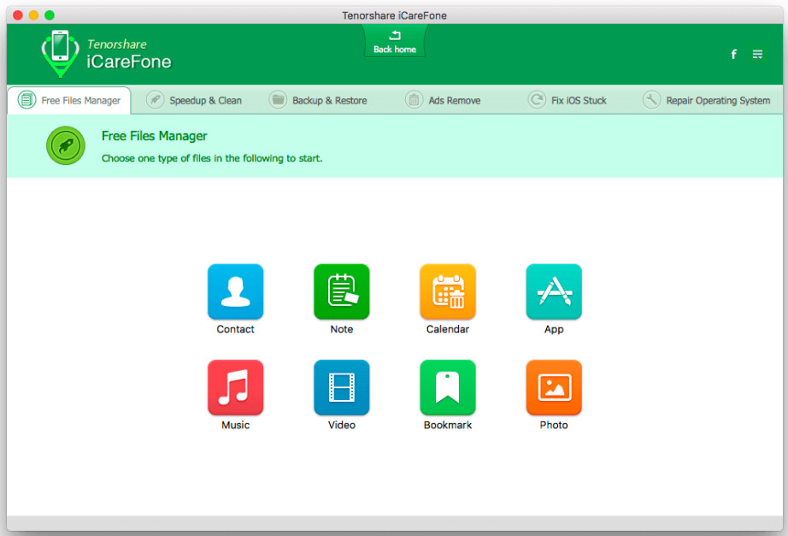
Task: Select the Fix iOS Stuck tab
Action: point(568,100)
